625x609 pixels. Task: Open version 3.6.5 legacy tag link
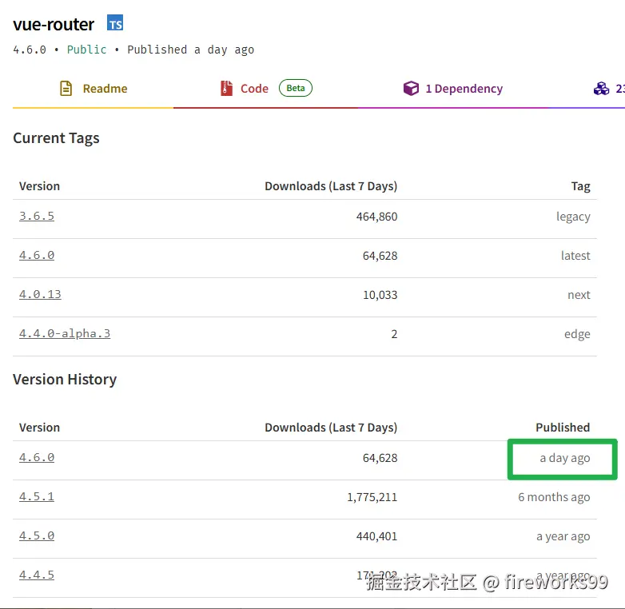(37, 216)
